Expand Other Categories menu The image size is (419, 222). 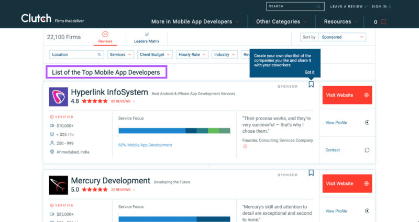click(x=281, y=21)
